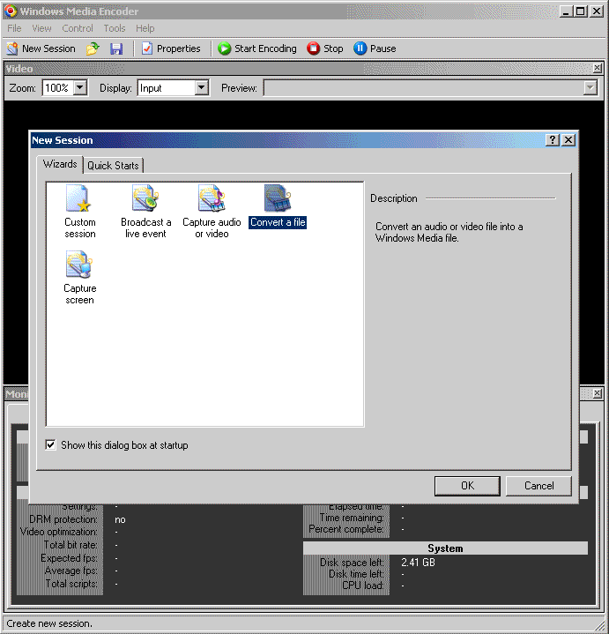Viewport: 609px width, 634px height.
Task: Open Properties from the toolbar
Action: coord(171,48)
